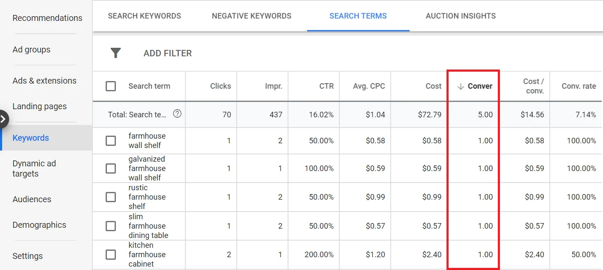603x270 pixels.
Task: Check the rustic farmhouse shelf row
Action: coord(111,197)
